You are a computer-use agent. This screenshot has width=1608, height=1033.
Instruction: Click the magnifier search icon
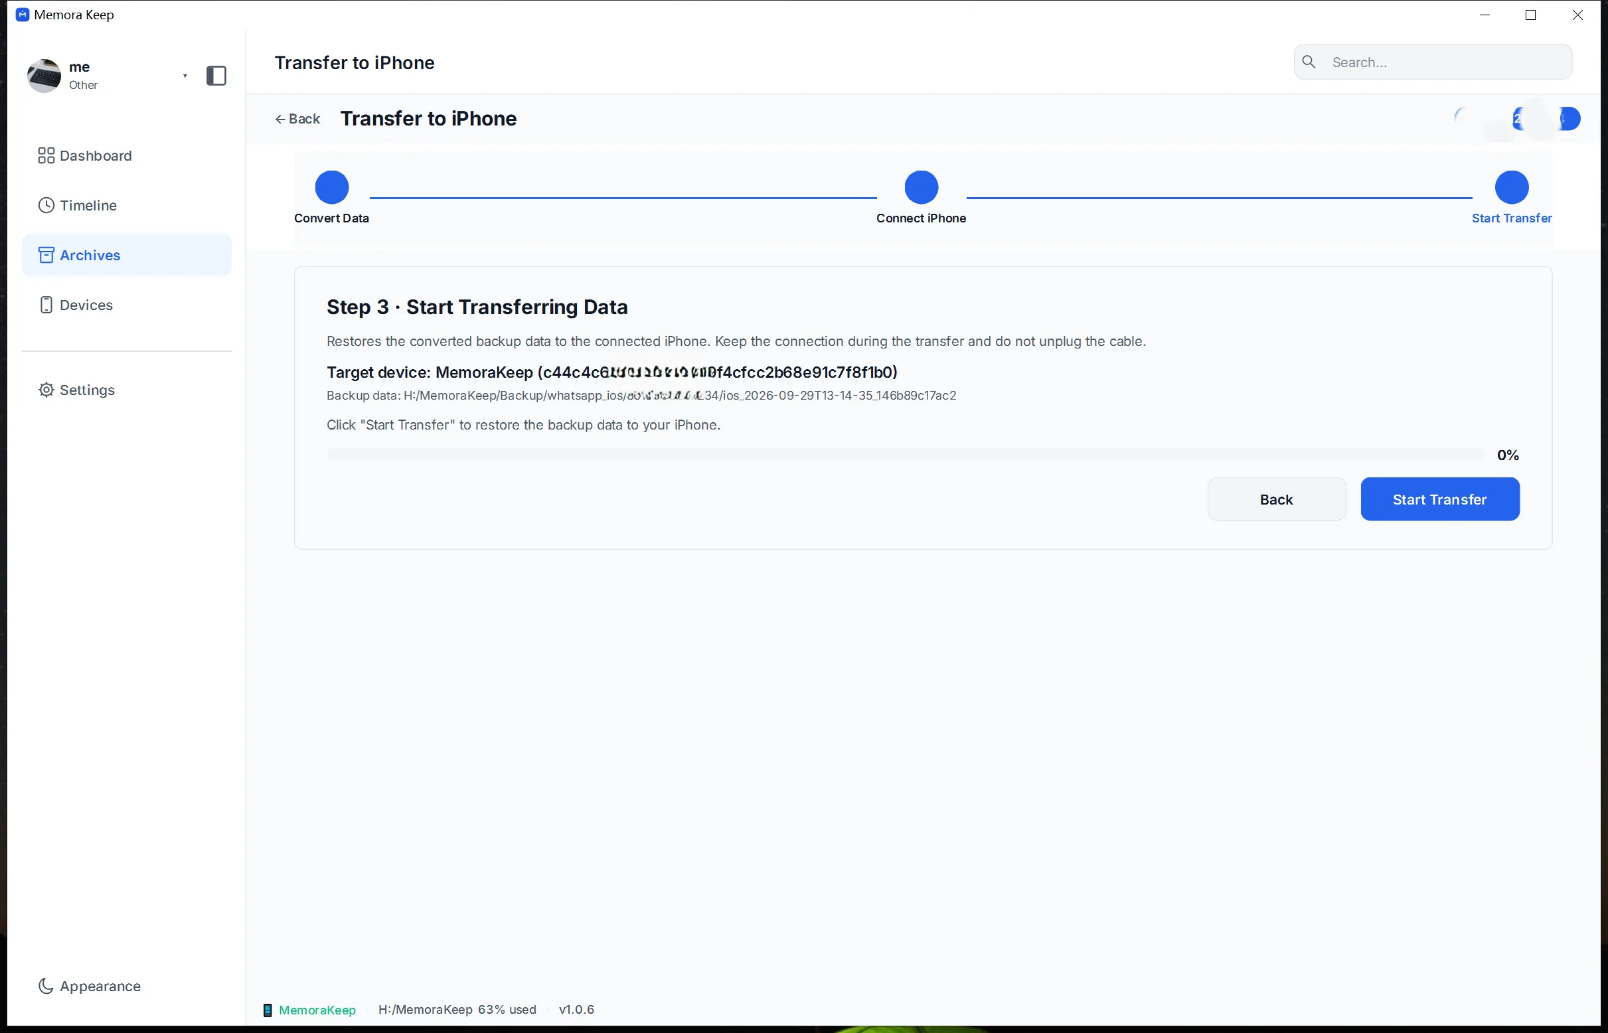1309,62
